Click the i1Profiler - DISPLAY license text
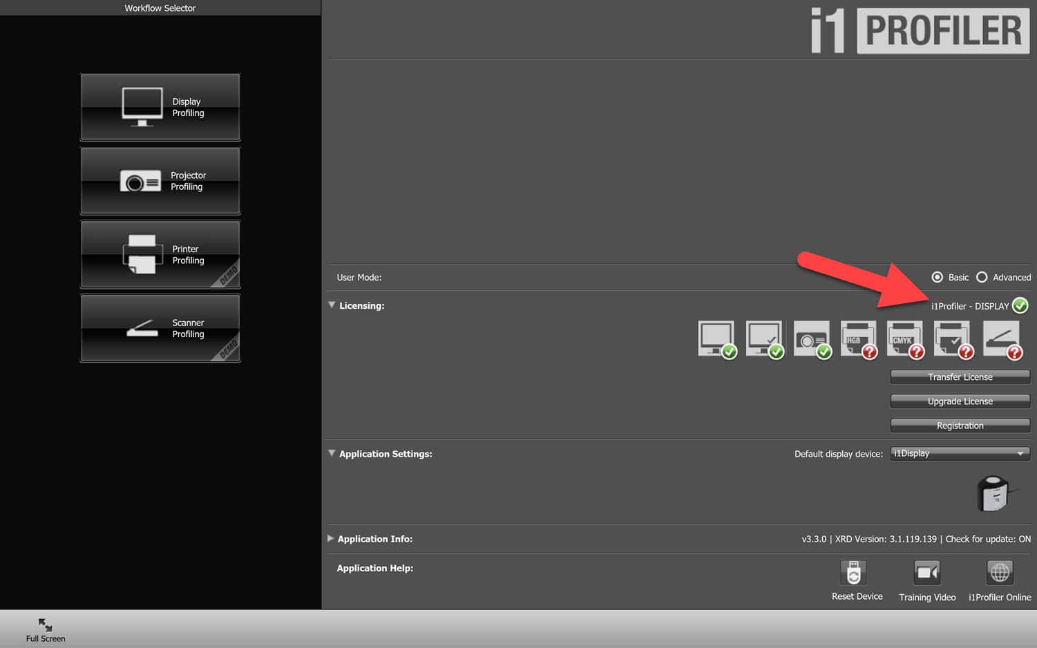The height and width of the screenshot is (648, 1037). click(970, 306)
